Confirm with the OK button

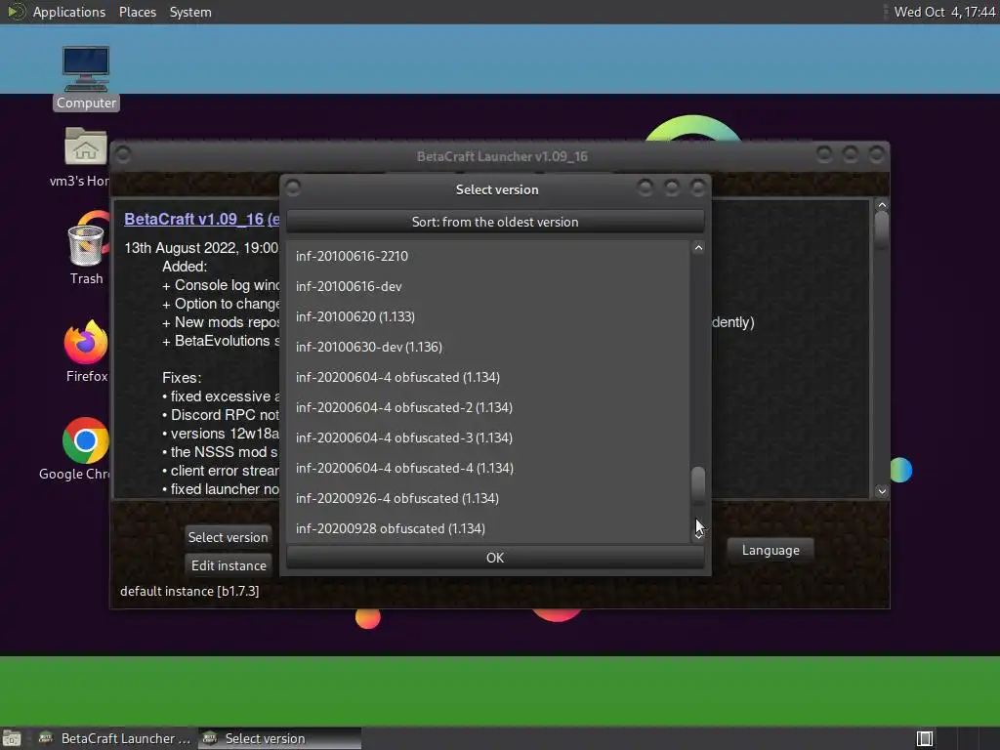coord(495,558)
